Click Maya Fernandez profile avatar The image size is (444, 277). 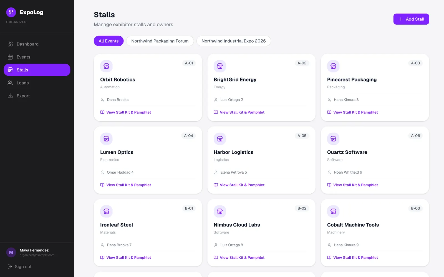[11, 252]
